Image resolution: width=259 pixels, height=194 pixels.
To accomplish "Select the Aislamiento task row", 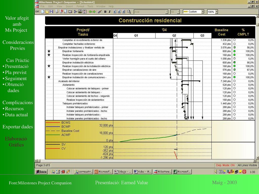I will (x=69, y=85).
